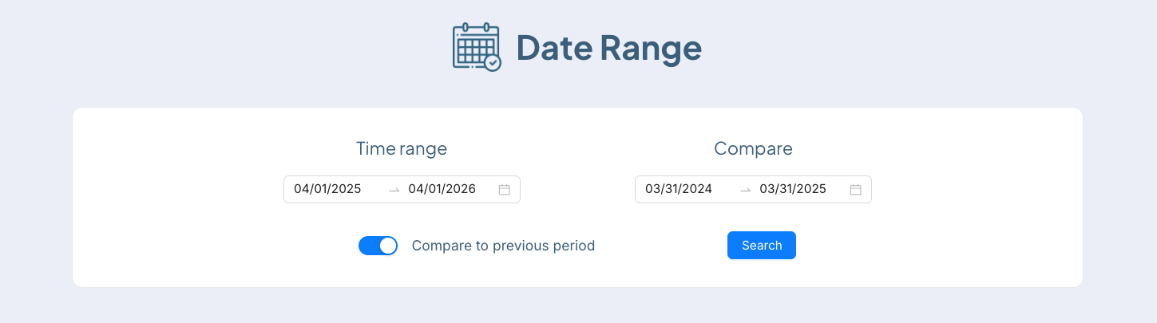Select the 04/01/2025 start date field
This screenshot has height=323, width=1157.
(x=327, y=189)
